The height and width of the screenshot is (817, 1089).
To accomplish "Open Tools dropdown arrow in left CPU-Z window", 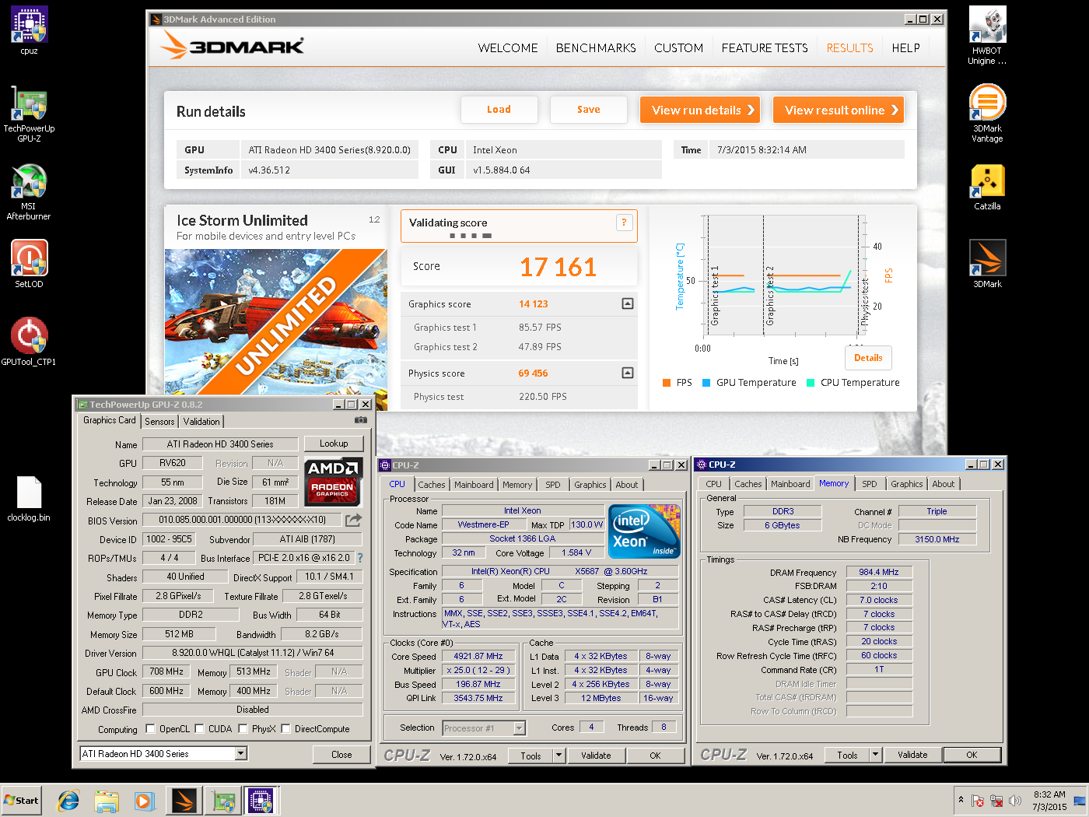I will coord(559,756).
